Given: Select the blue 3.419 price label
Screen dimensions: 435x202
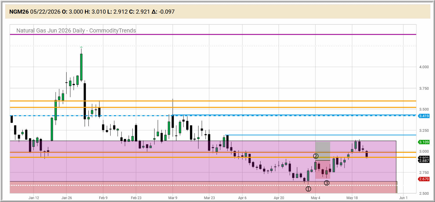Looking at the screenshot, I should click(424, 116).
